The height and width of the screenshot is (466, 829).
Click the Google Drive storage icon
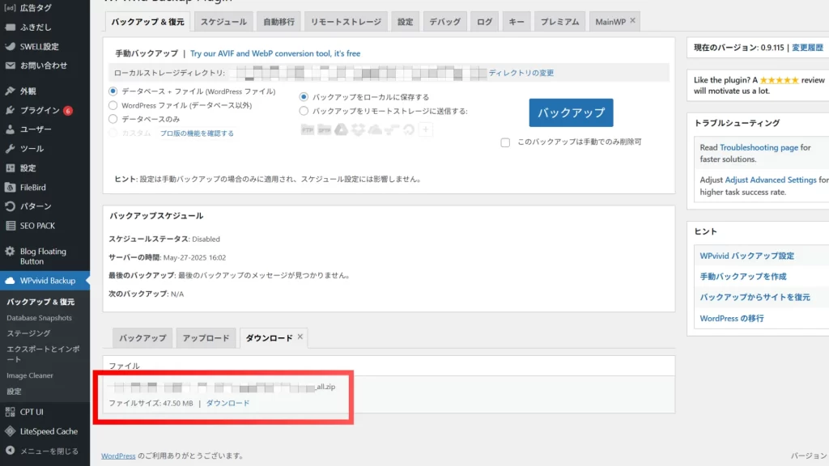pyautogui.click(x=341, y=129)
